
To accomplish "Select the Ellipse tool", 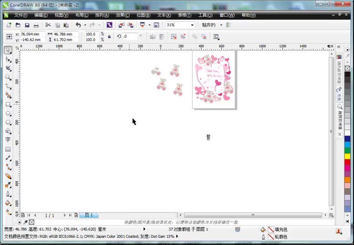I will tap(8, 113).
